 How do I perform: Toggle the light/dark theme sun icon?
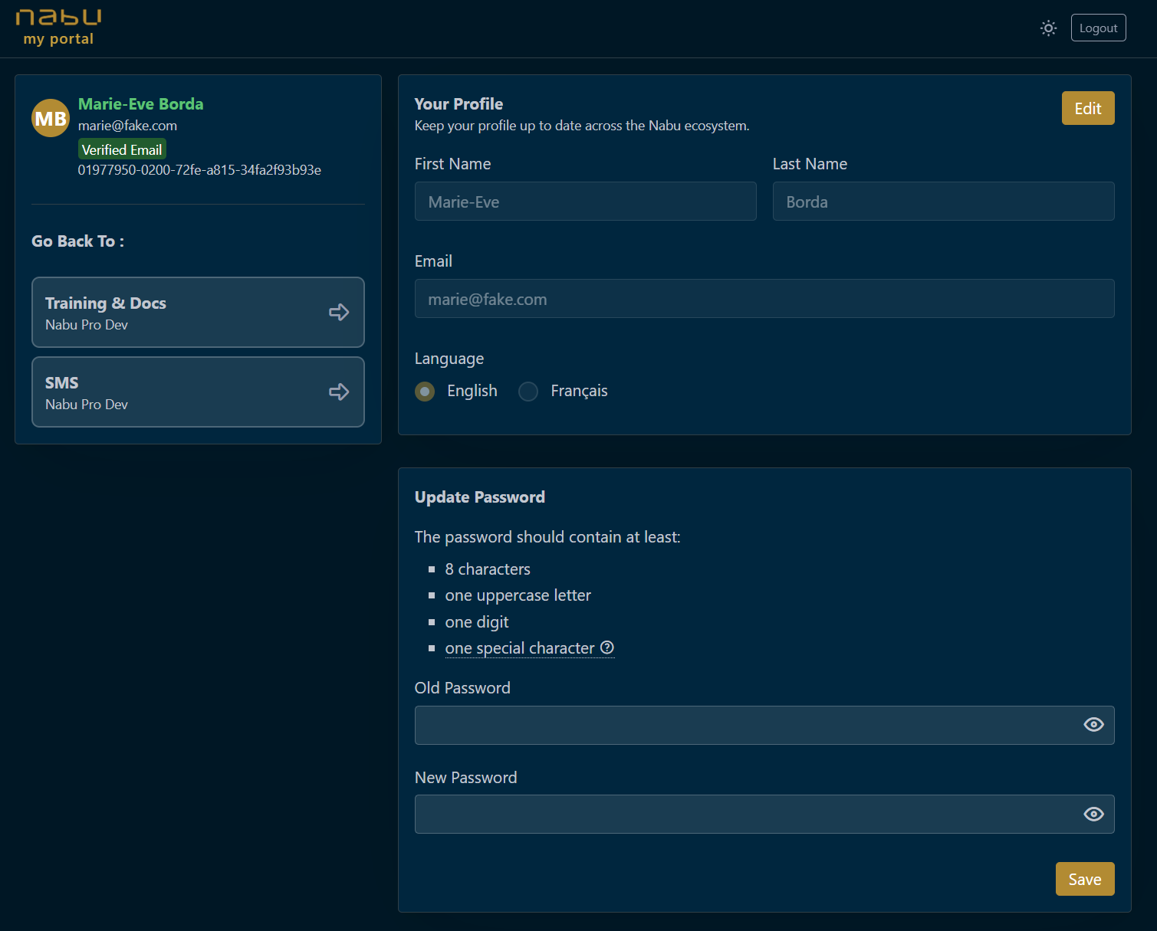click(1048, 28)
